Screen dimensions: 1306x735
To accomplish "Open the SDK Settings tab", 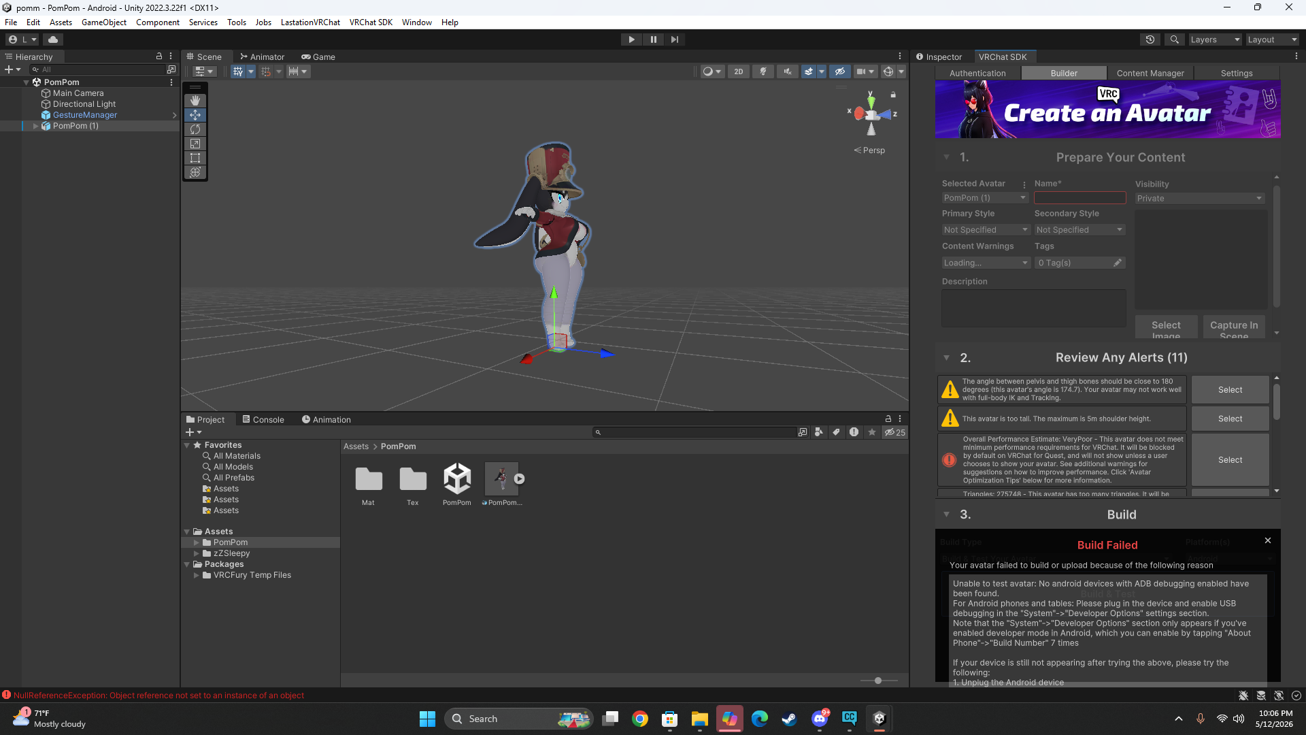I will click(x=1237, y=73).
